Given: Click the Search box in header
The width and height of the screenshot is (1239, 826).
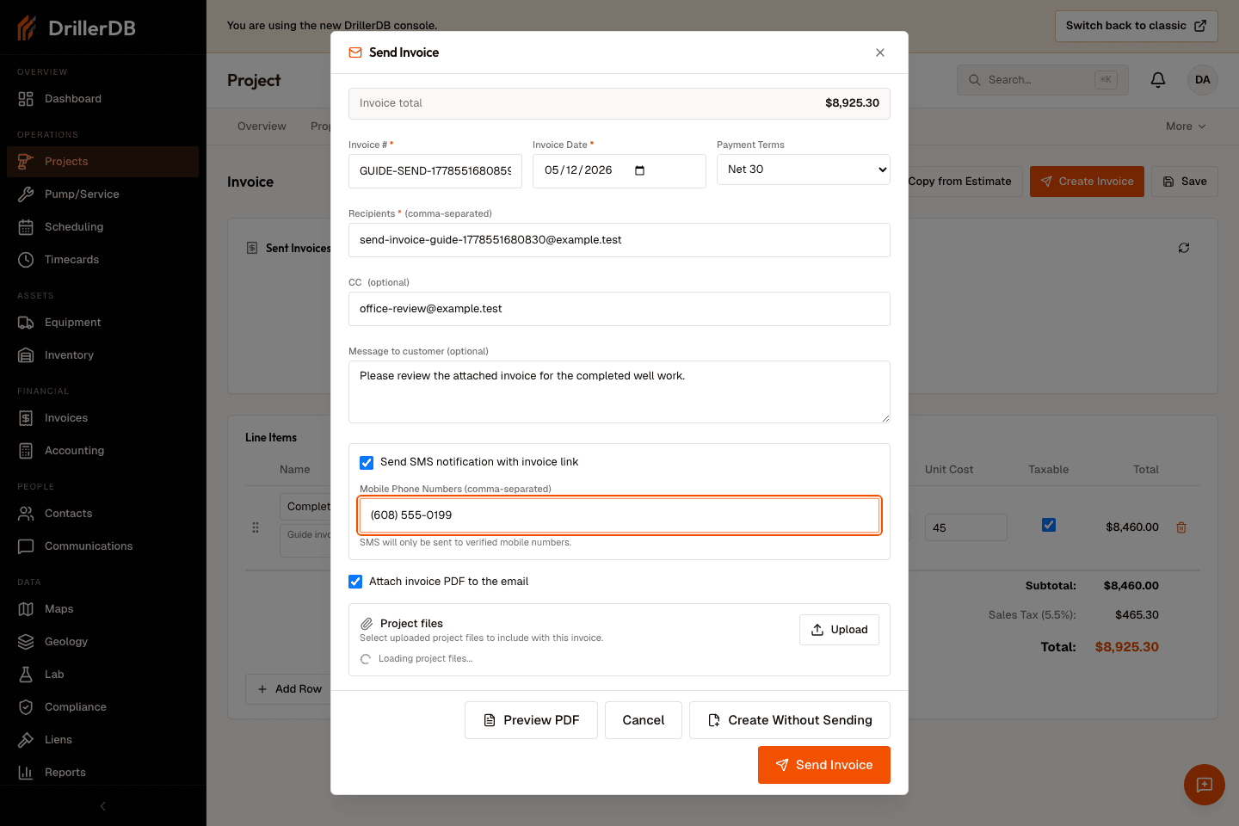Looking at the screenshot, I should (1042, 80).
